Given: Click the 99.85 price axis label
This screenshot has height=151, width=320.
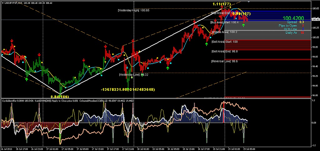Looking at the screenshot, I should (315, 47).
